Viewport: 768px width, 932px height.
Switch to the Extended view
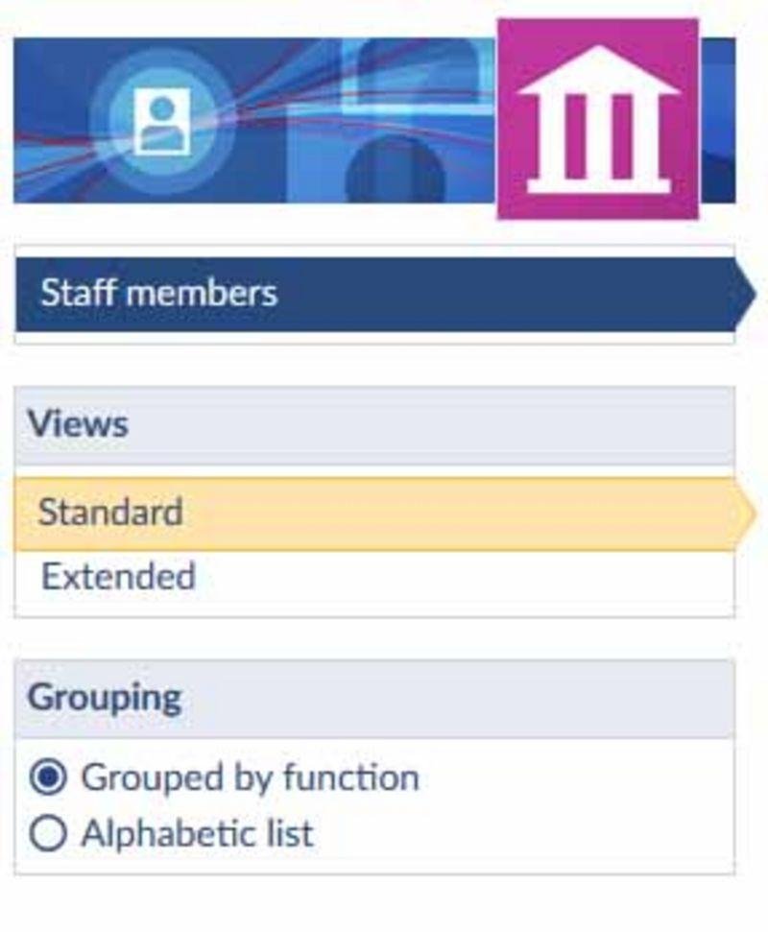[374, 577]
